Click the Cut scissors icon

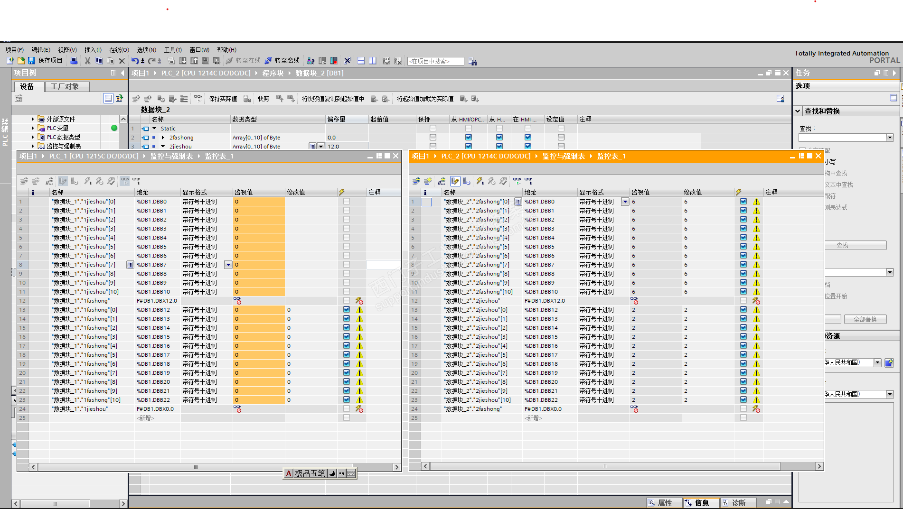[87, 61]
